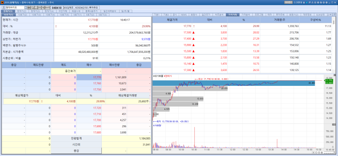Open the 일간주가 tab in right panel
This screenshot has width=338, height=156.
(206, 15)
